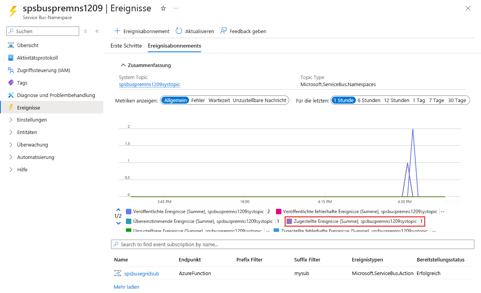Open Aktivitätsprotokoll in the sidebar
Viewport: 481px width, 293px height.
[37, 58]
